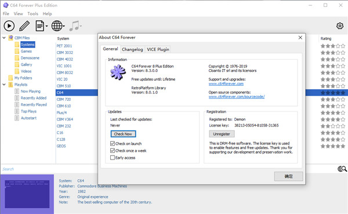The height and width of the screenshot is (214, 348).
Task: Collapse the CBM Files tree node
Action: click(4, 38)
